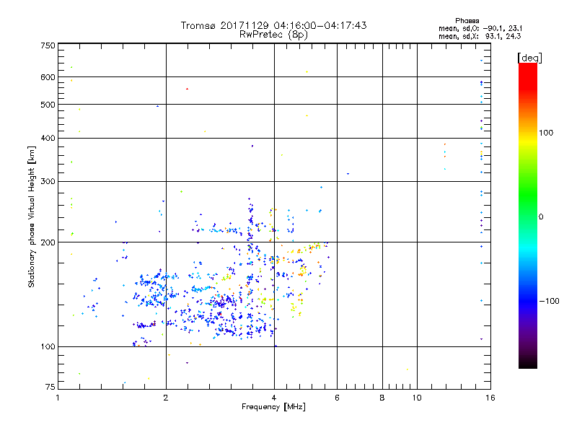The height and width of the screenshot is (433, 577).
Task: Click the y-axis tick label '75'
Action: coord(50,387)
